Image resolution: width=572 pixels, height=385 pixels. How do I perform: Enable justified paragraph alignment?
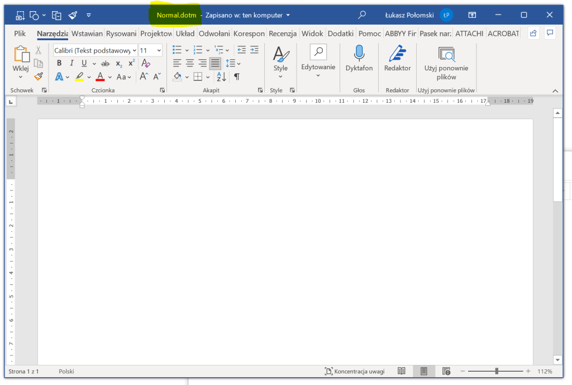point(215,63)
